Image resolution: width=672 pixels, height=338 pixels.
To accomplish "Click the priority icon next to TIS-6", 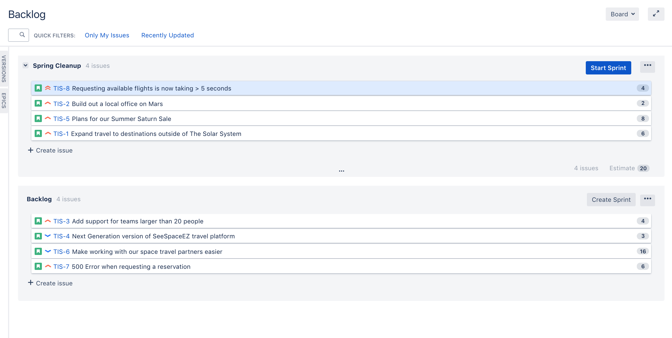I will click(x=48, y=251).
